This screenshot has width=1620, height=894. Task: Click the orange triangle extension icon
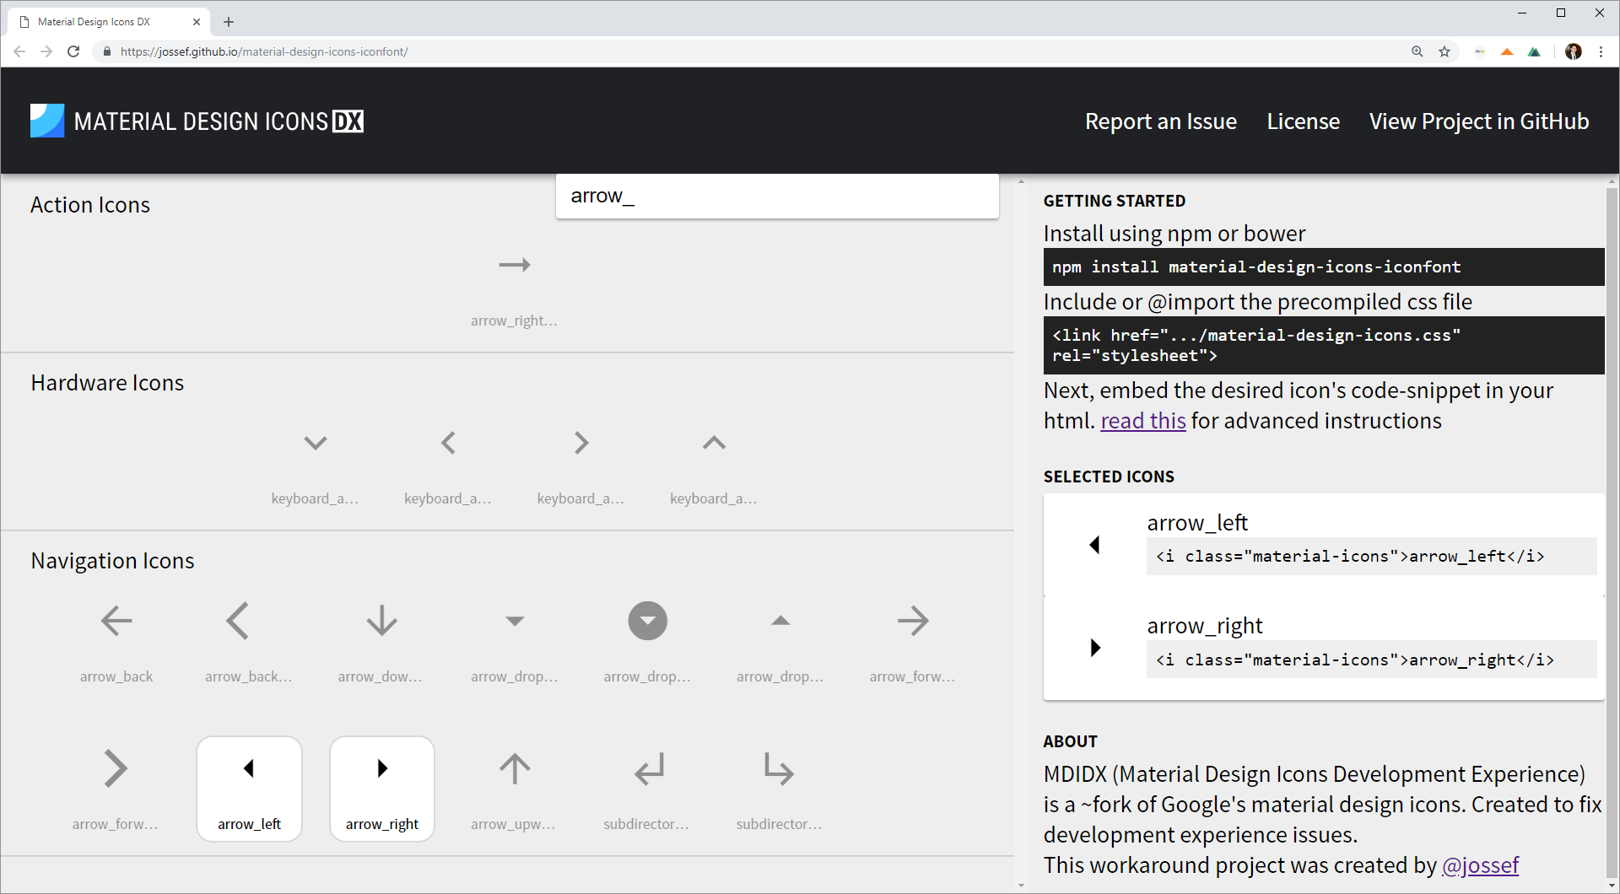tap(1507, 51)
